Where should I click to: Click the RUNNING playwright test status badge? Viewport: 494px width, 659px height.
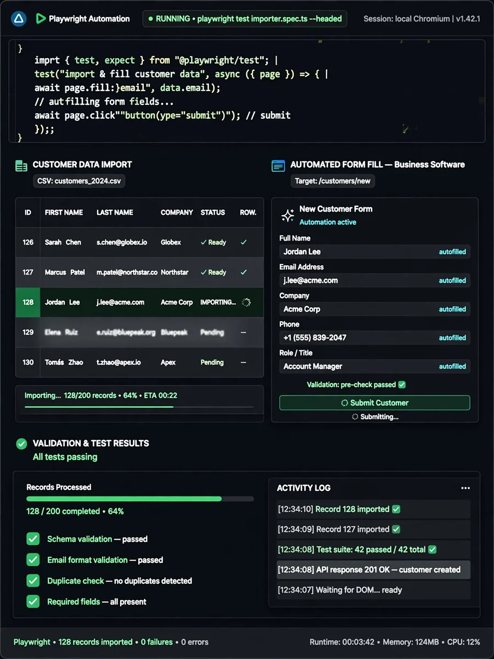click(245, 19)
